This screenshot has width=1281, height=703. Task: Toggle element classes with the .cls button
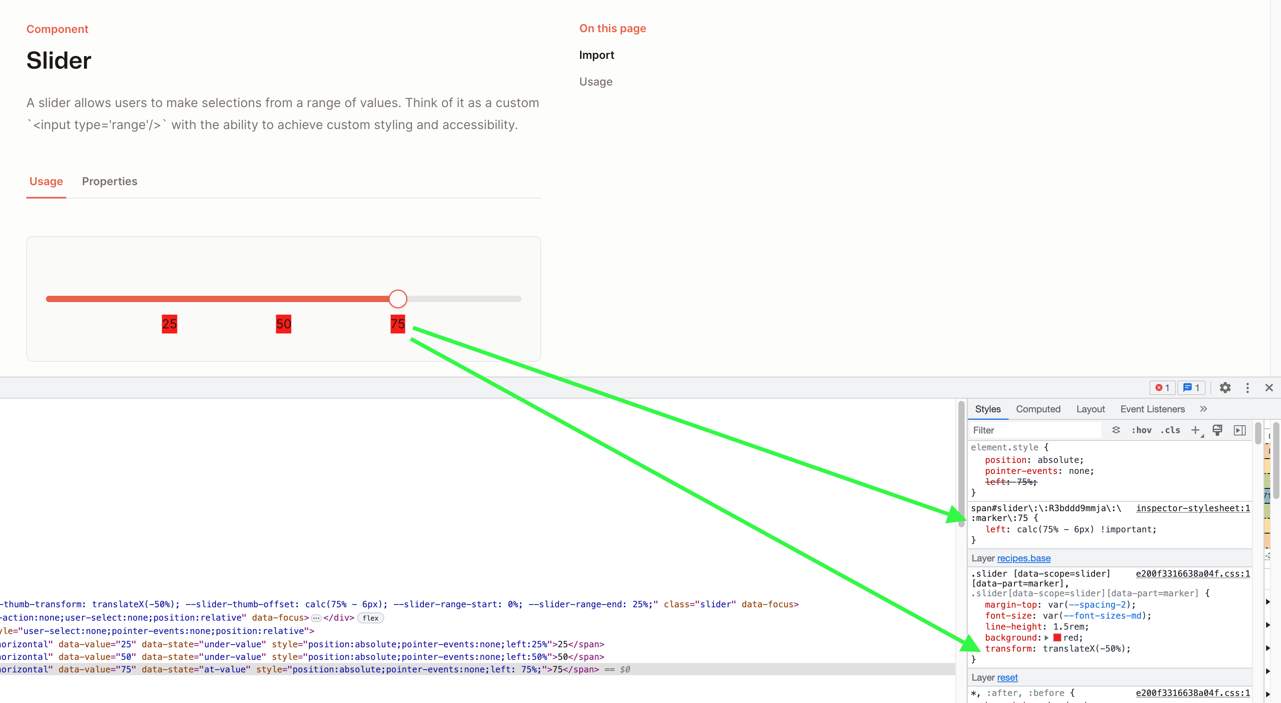click(1171, 430)
